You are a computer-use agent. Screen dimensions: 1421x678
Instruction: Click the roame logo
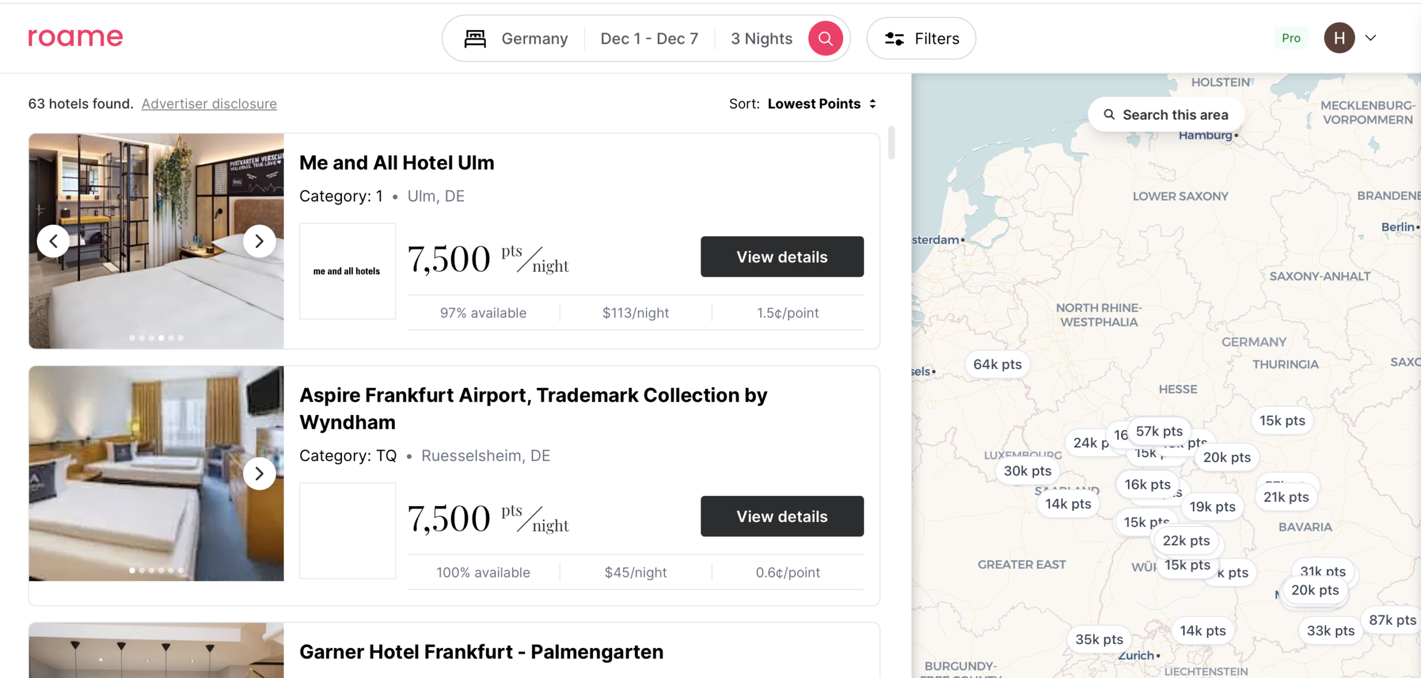point(75,37)
